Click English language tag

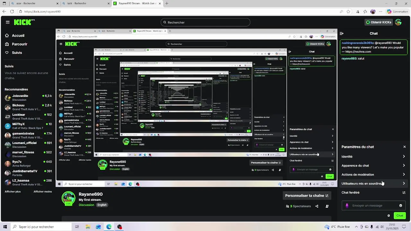click(x=102, y=205)
